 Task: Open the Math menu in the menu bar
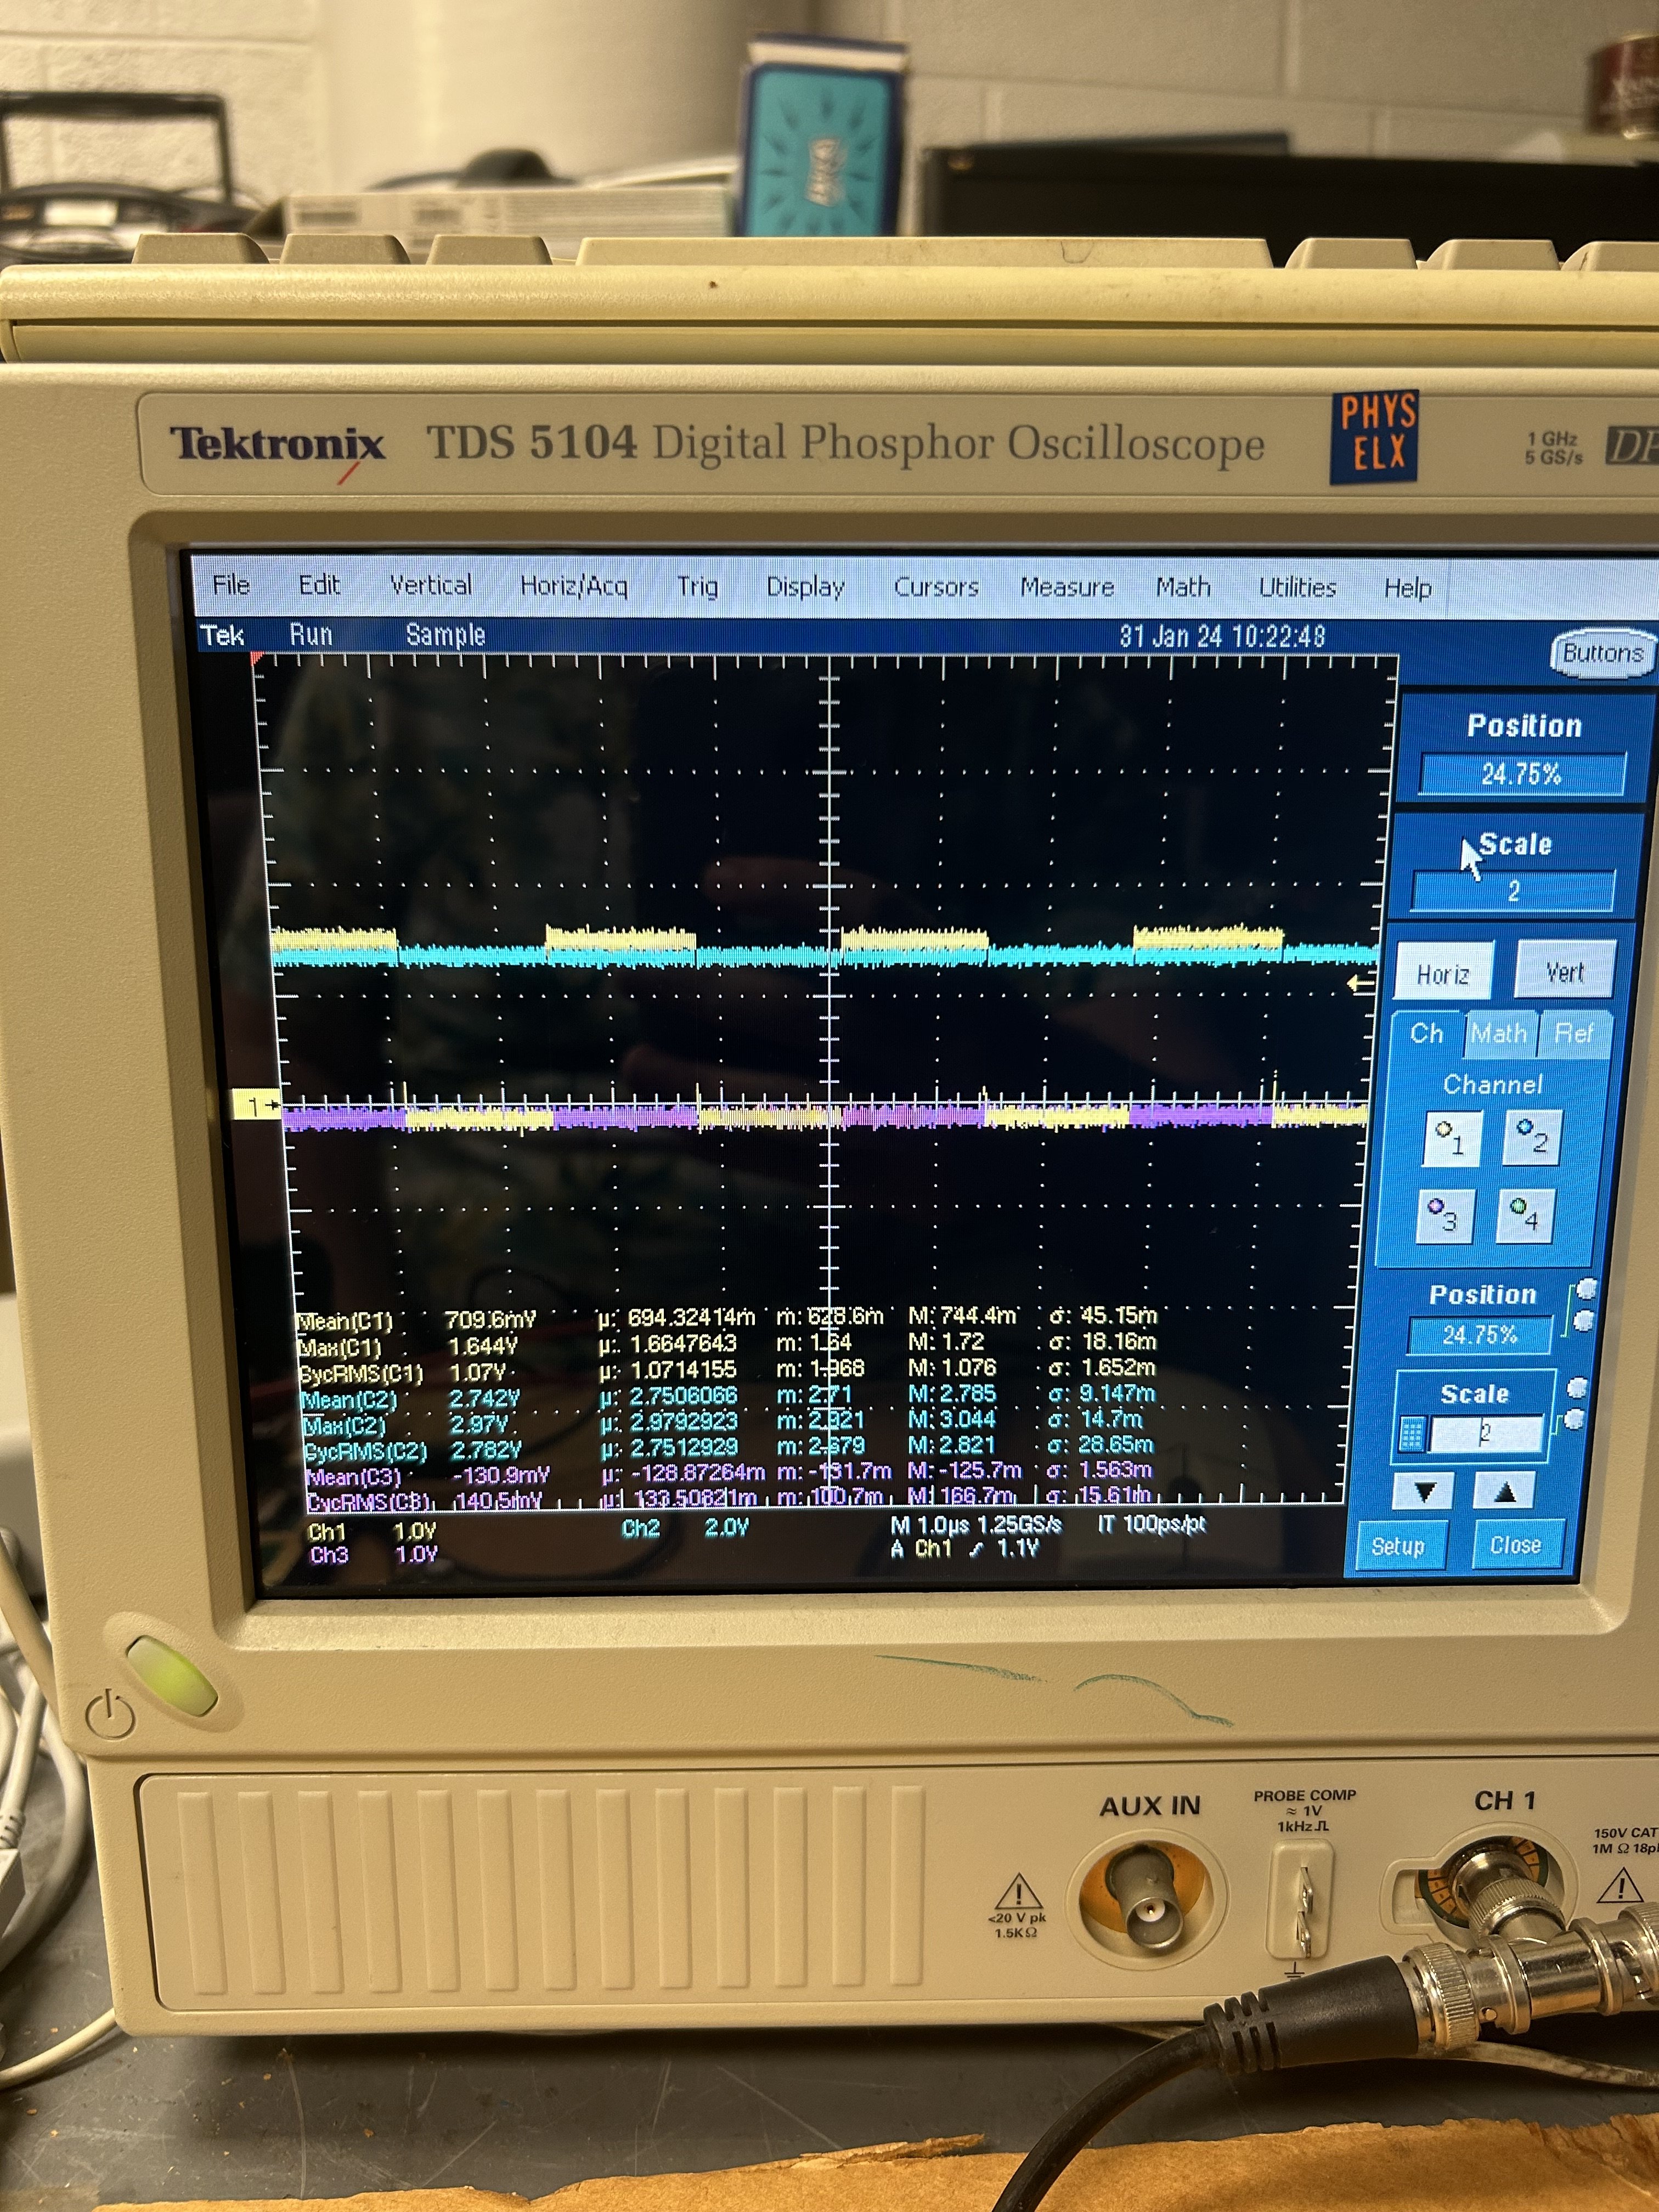point(1183,587)
